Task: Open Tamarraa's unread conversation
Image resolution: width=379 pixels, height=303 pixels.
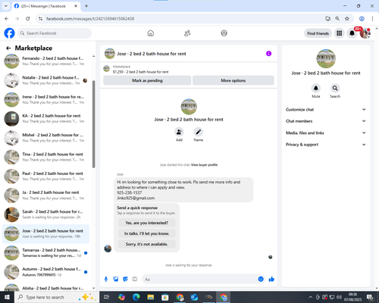Action: point(45,253)
